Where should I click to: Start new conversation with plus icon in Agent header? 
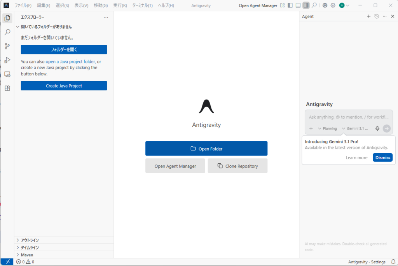(369, 16)
